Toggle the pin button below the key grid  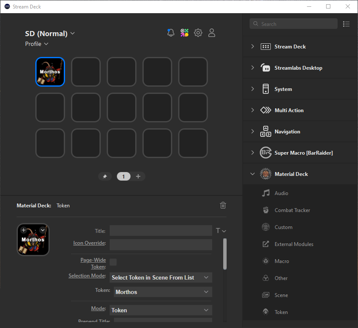pos(105,176)
